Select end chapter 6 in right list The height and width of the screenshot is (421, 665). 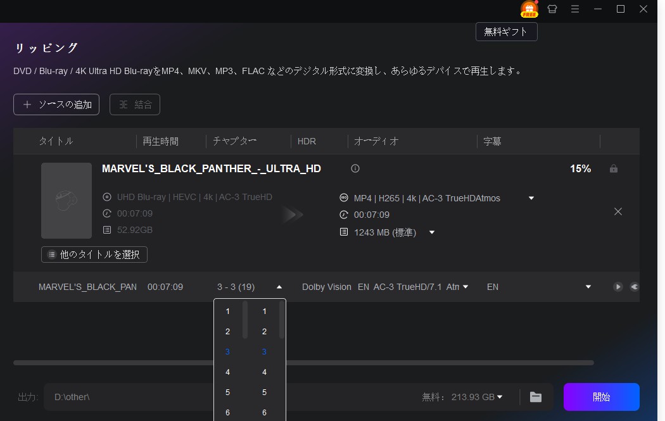tap(264, 413)
